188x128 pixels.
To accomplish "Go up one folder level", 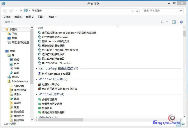I will coord(21,11).
